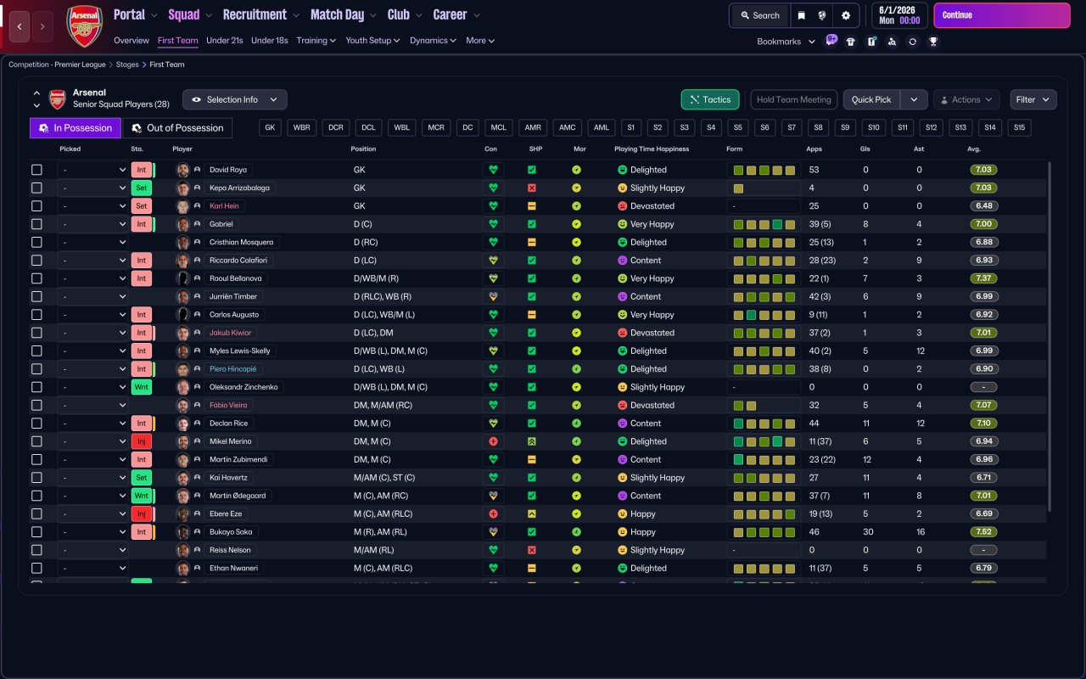
Task: Switch to the Overview tab
Action: coord(132,40)
